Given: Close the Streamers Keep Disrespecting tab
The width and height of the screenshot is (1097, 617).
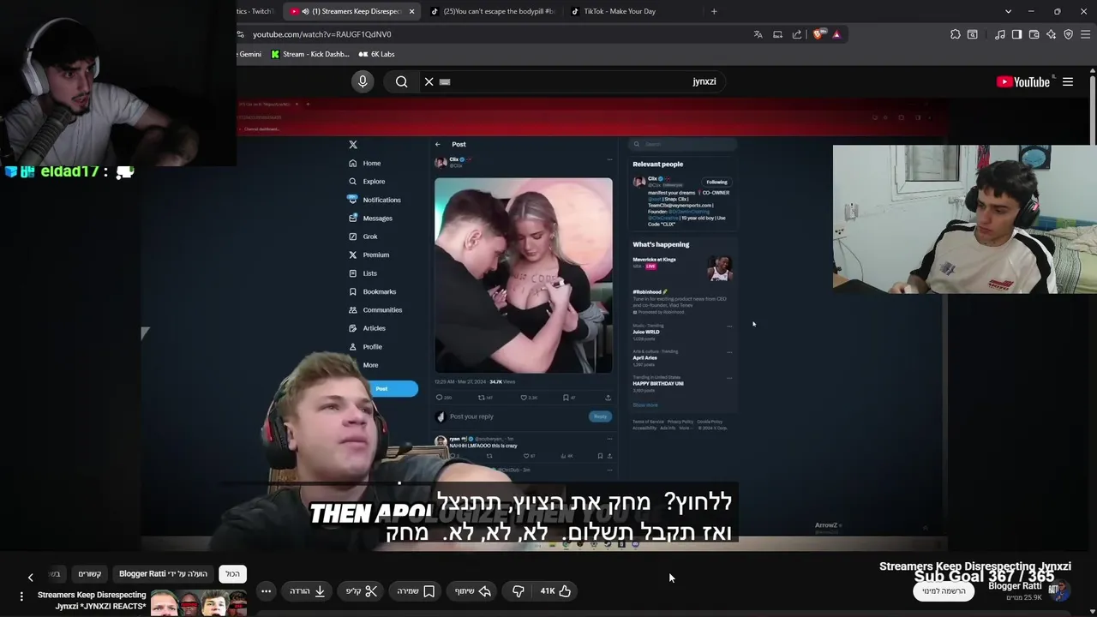Looking at the screenshot, I should tap(412, 11).
